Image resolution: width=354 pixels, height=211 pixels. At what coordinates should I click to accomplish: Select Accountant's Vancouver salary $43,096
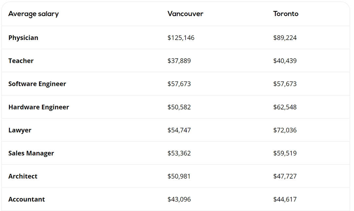(x=179, y=199)
